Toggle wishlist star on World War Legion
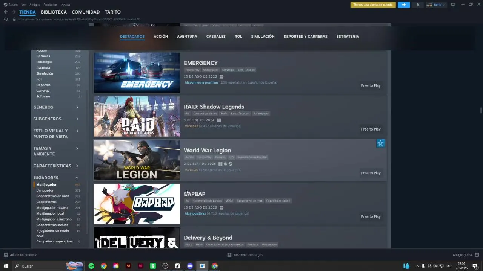483x271 pixels. coord(380,143)
